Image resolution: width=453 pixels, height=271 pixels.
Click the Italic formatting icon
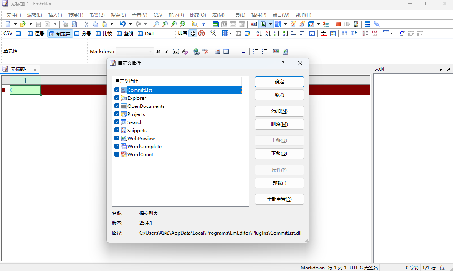click(x=167, y=51)
